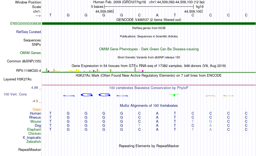The height and width of the screenshot is (156, 256).
Task: Open the Common dbSNP(155) track label
Action: (24, 61)
